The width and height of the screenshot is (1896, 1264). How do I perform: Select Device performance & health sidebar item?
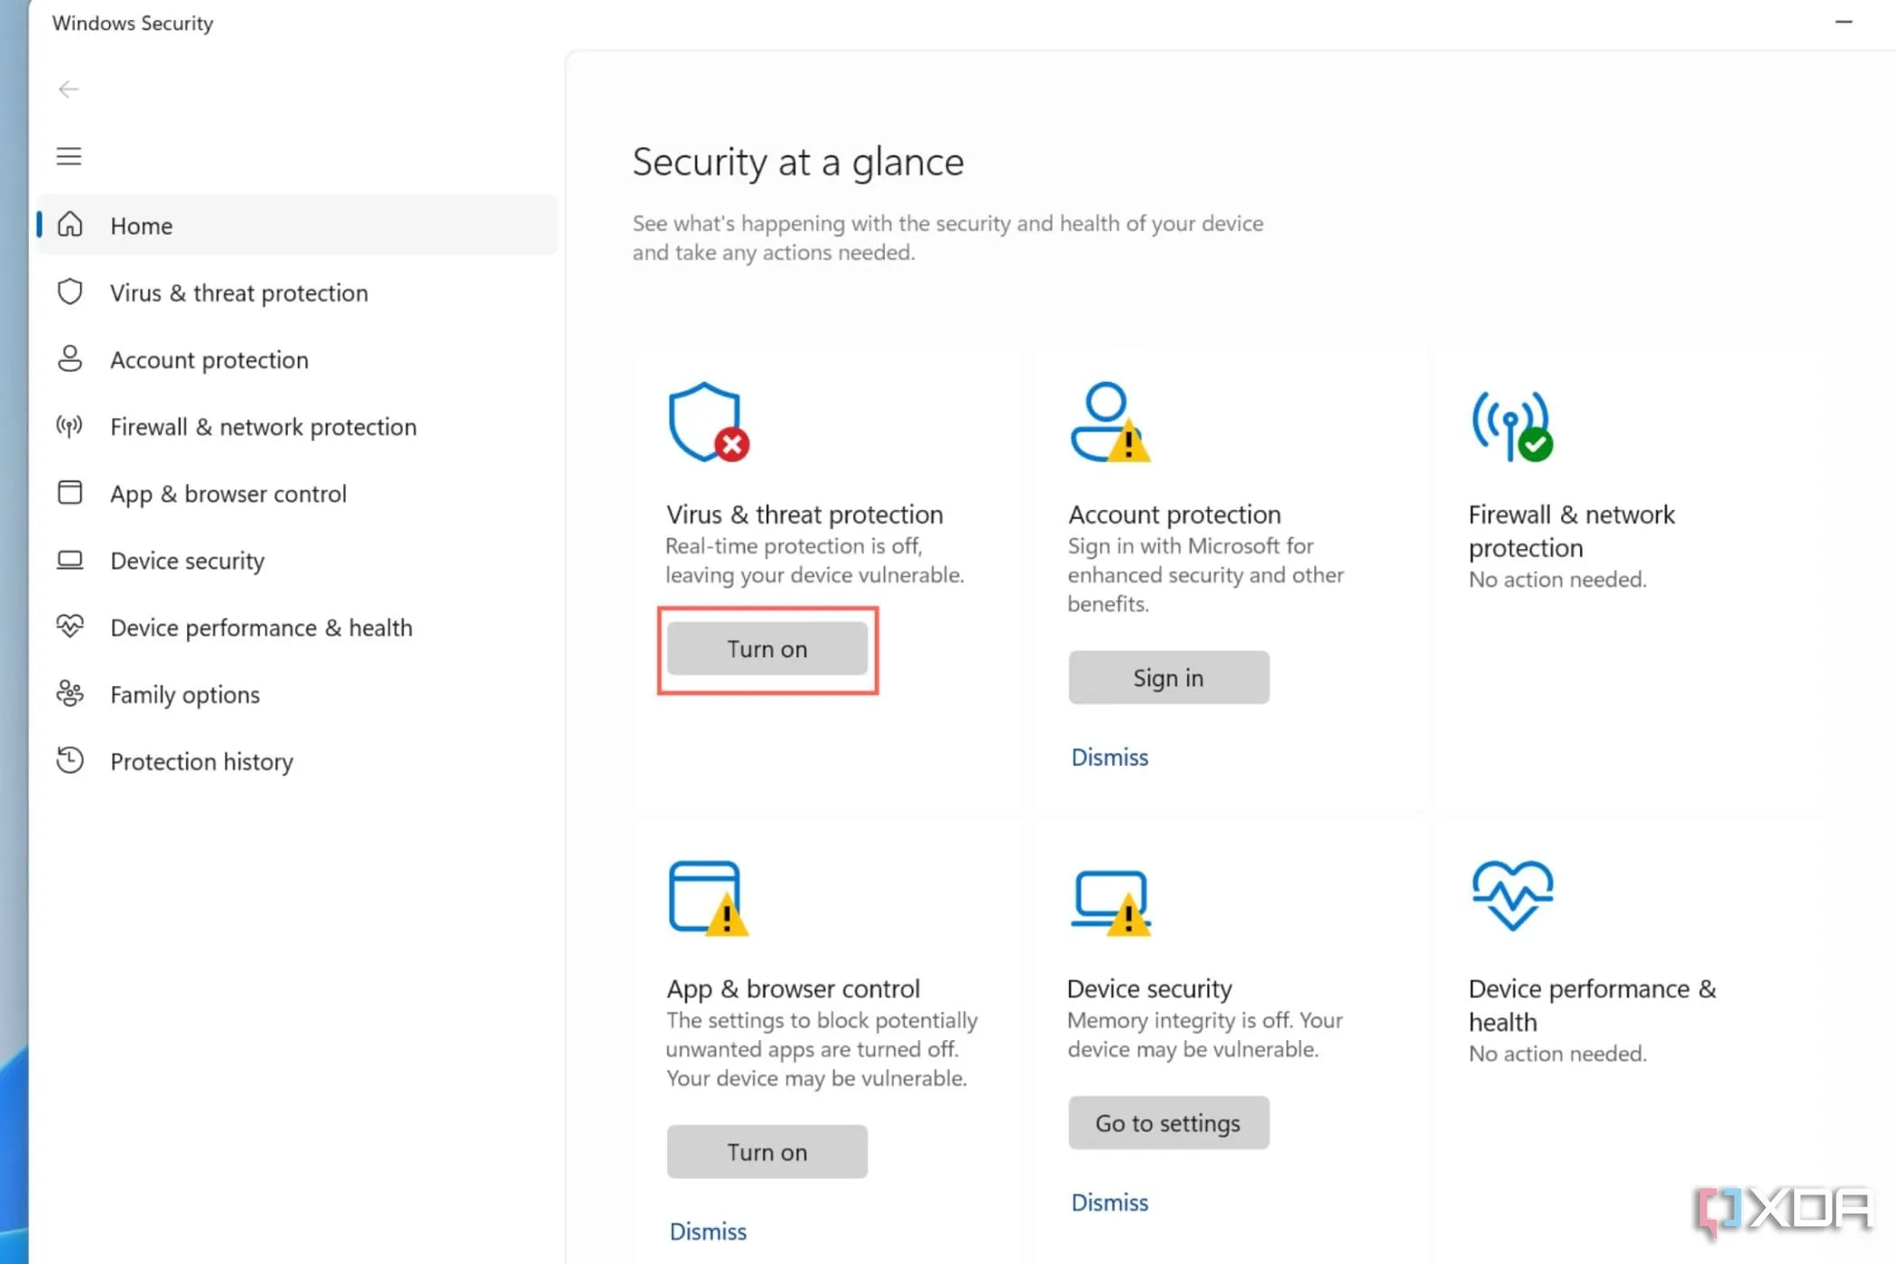click(261, 627)
